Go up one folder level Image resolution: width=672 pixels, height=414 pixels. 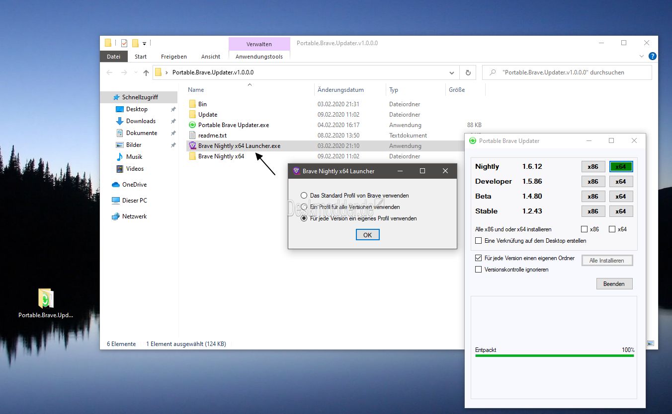coord(146,72)
